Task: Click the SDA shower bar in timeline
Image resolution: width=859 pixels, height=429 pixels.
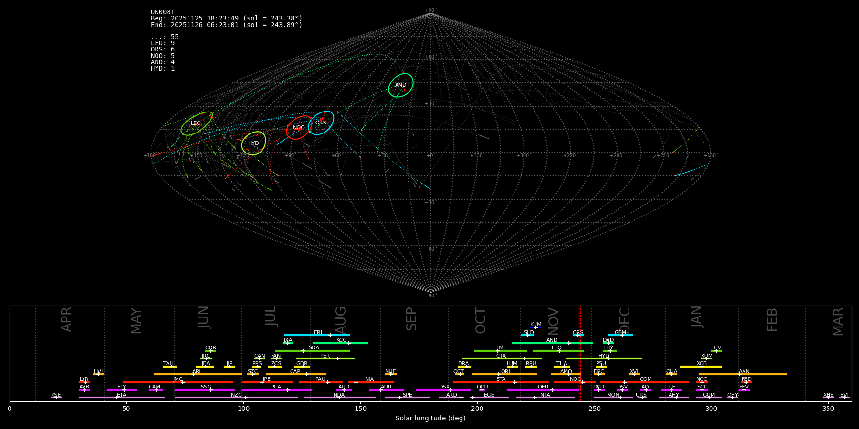Action: coord(313,350)
